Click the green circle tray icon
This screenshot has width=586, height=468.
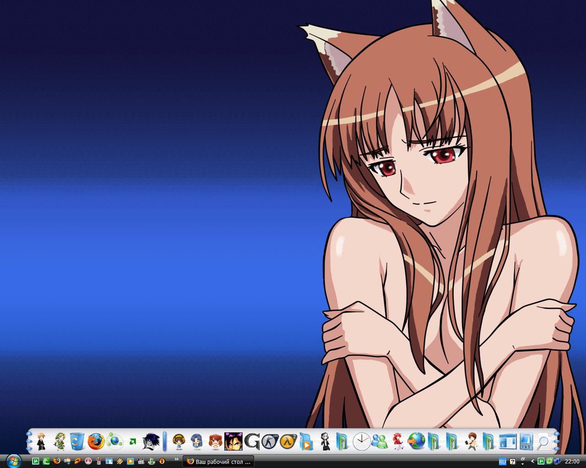(x=549, y=461)
